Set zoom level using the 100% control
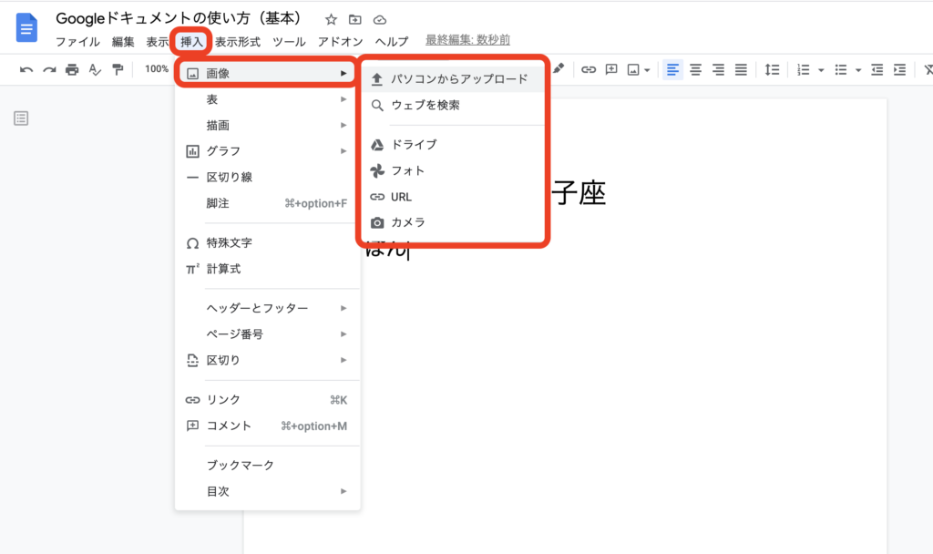Image resolution: width=933 pixels, height=554 pixels. (x=157, y=69)
